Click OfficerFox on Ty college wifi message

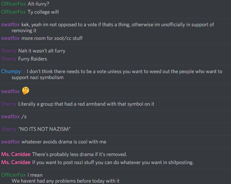[x=13, y=12]
